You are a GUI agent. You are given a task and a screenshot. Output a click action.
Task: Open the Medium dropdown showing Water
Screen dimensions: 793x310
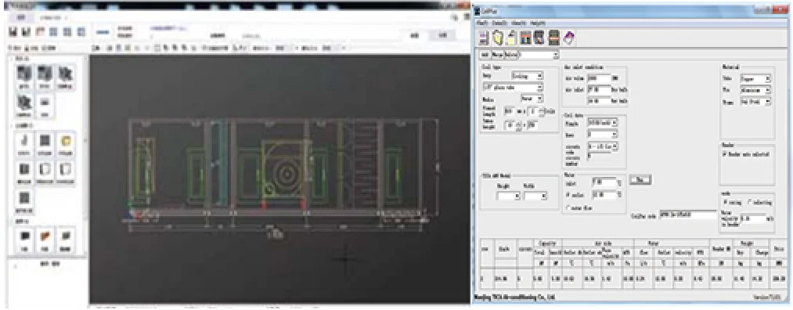(532, 99)
